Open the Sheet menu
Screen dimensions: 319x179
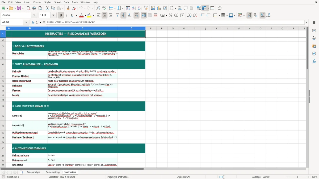pyautogui.click(x=57, y=2)
